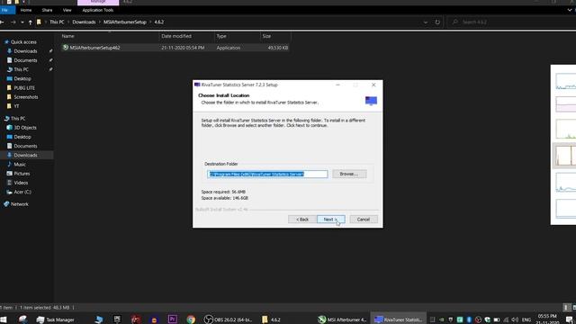Switch to RivaTuner Statistics taskbar button
Viewport: 576px width, 324px height.
point(399,319)
